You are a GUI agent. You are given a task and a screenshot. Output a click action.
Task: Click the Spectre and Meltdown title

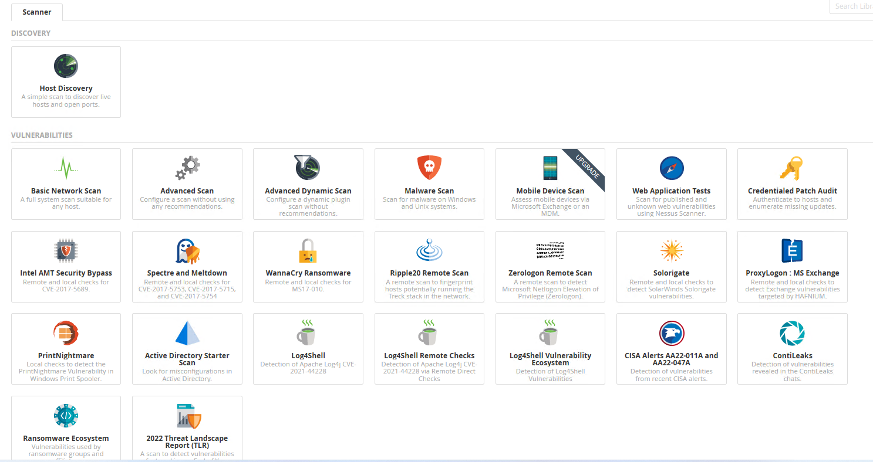(187, 273)
